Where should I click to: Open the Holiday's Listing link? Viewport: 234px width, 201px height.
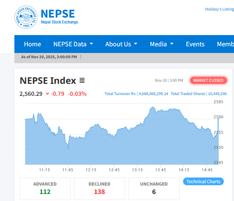click(219, 9)
